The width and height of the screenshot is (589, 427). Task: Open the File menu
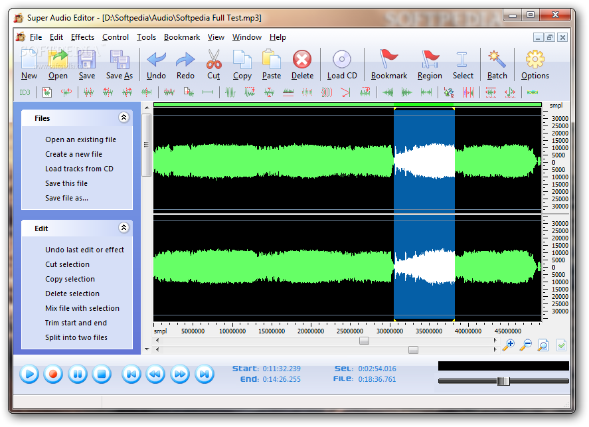pyautogui.click(x=36, y=37)
